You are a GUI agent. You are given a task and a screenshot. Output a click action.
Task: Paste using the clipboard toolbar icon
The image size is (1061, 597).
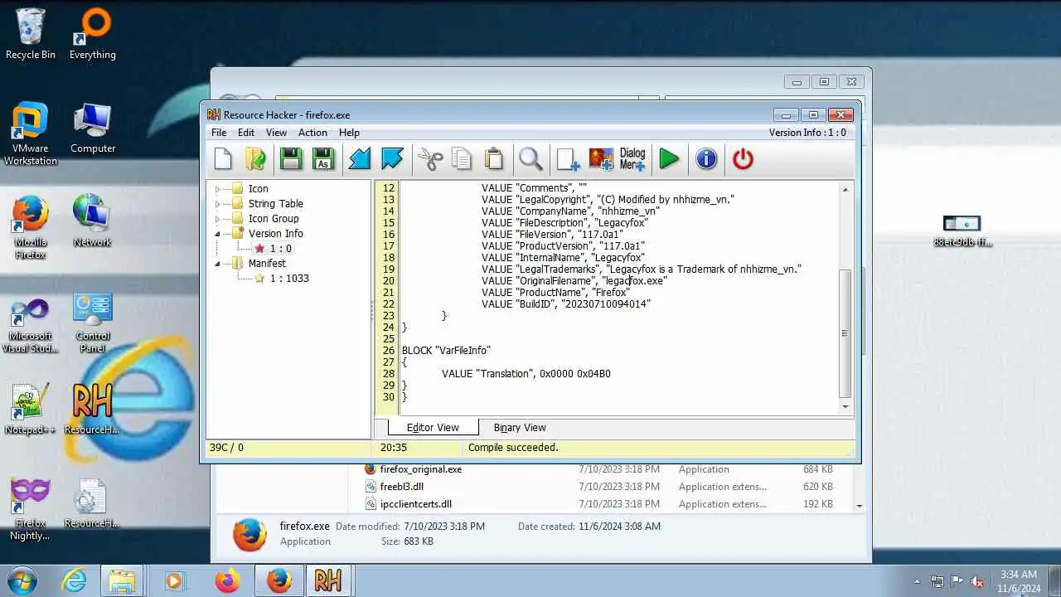coord(494,158)
